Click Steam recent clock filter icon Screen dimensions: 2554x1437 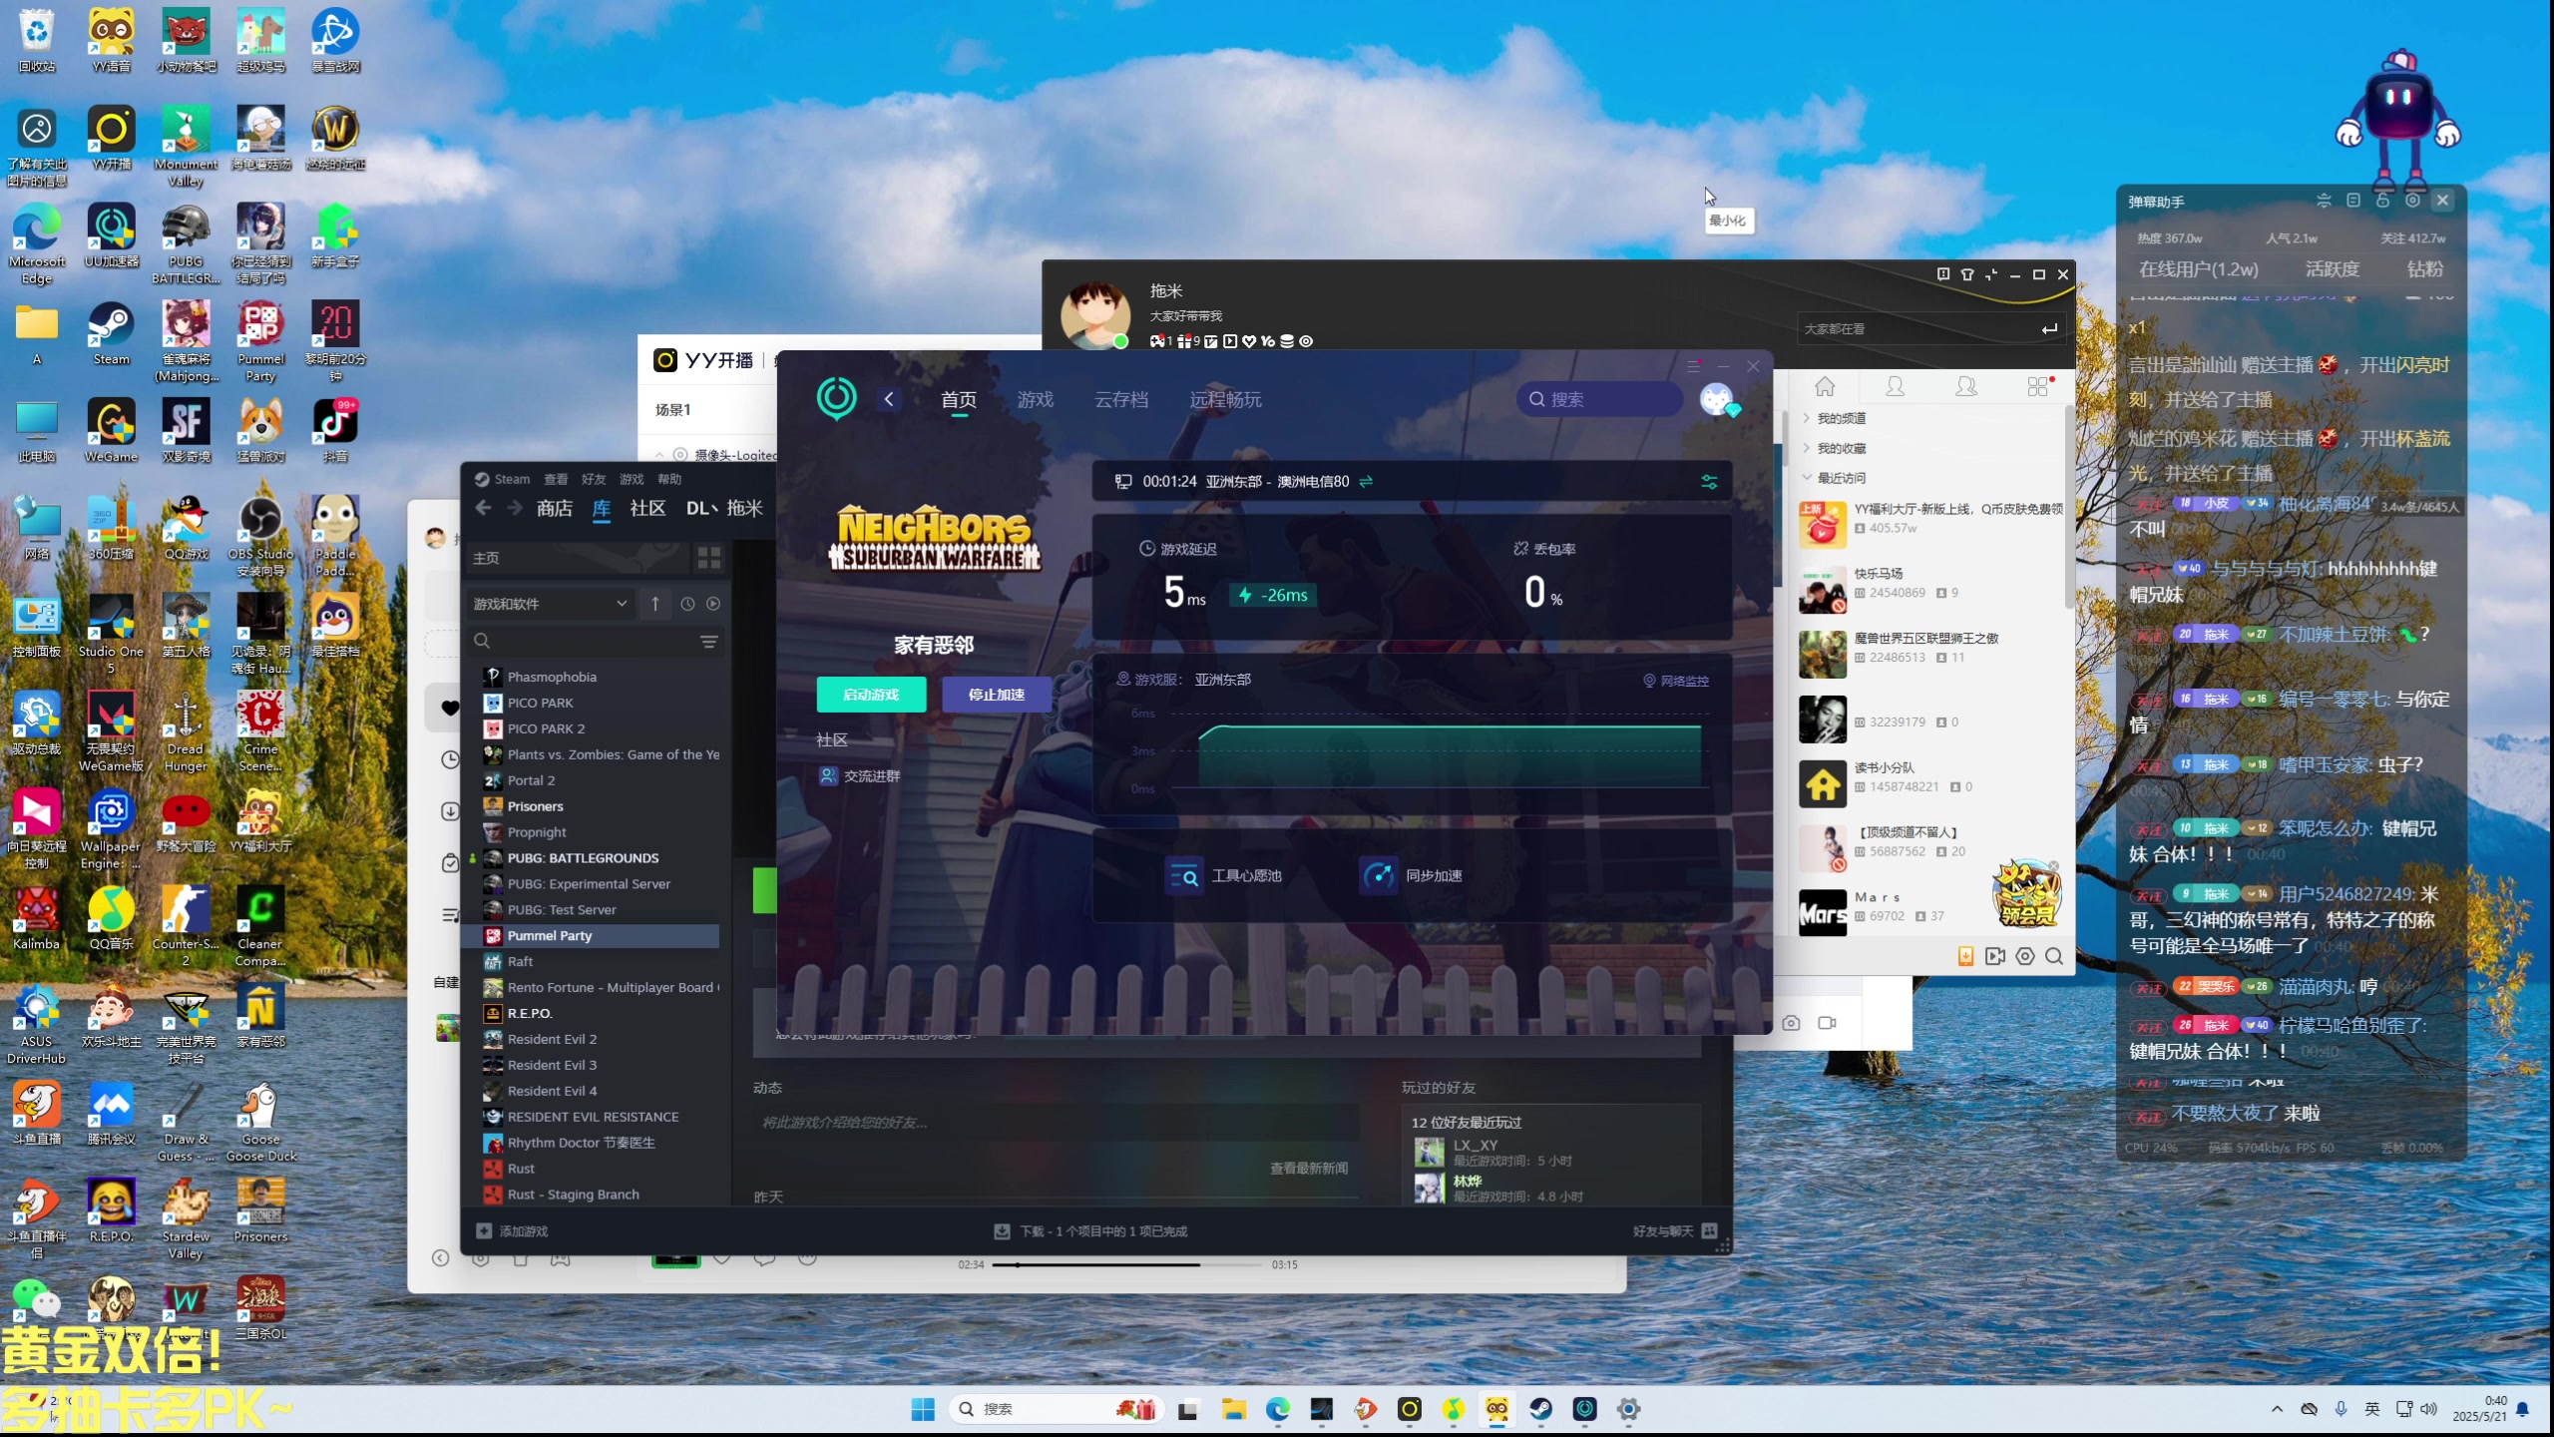coord(687,604)
